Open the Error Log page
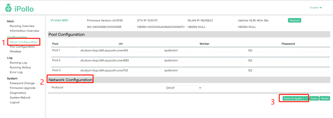This screenshot has width=333, height=118. [x=16, y=72]
